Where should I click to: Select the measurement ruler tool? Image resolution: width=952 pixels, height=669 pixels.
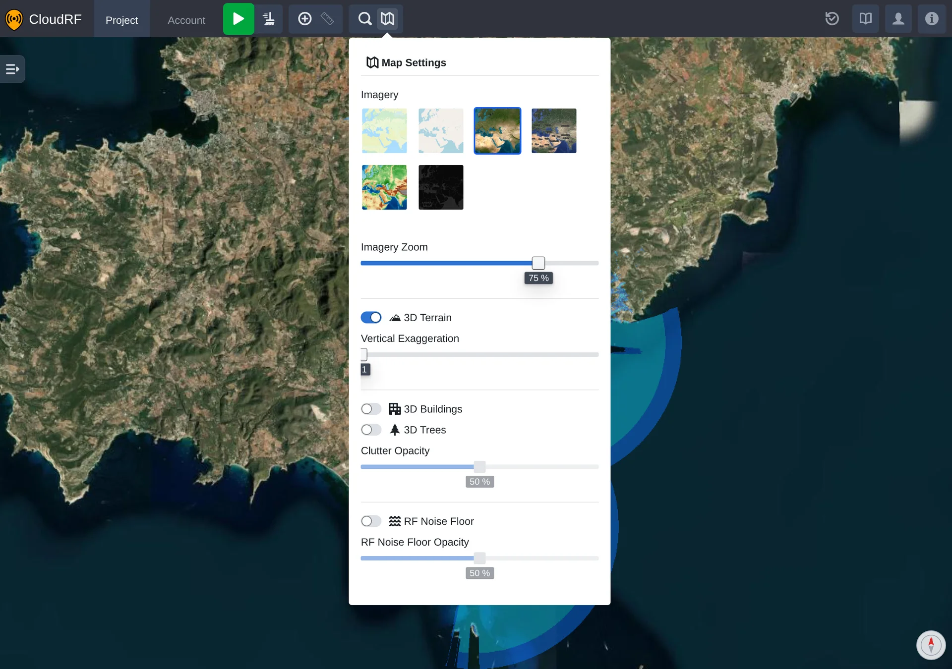point(327,19)
